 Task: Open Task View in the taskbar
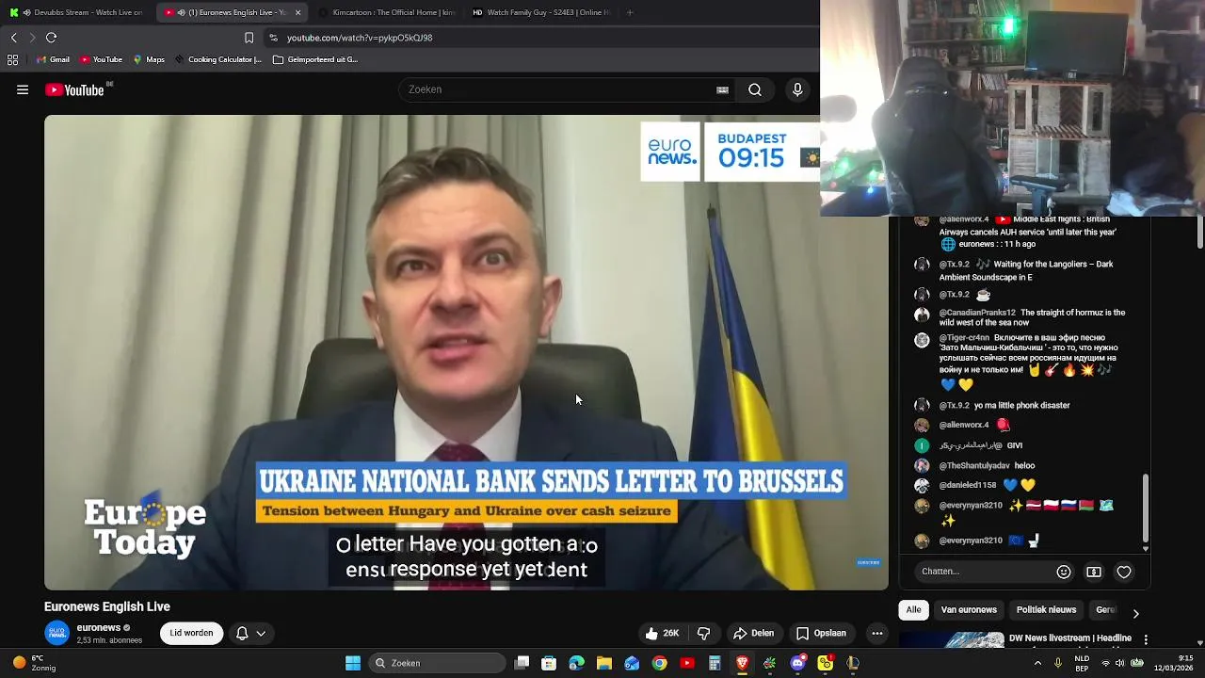point(522,663)
